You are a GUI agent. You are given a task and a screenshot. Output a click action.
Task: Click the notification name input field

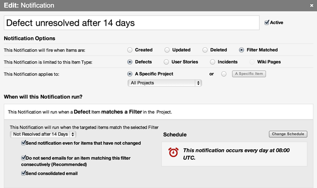tap(132, 23)
